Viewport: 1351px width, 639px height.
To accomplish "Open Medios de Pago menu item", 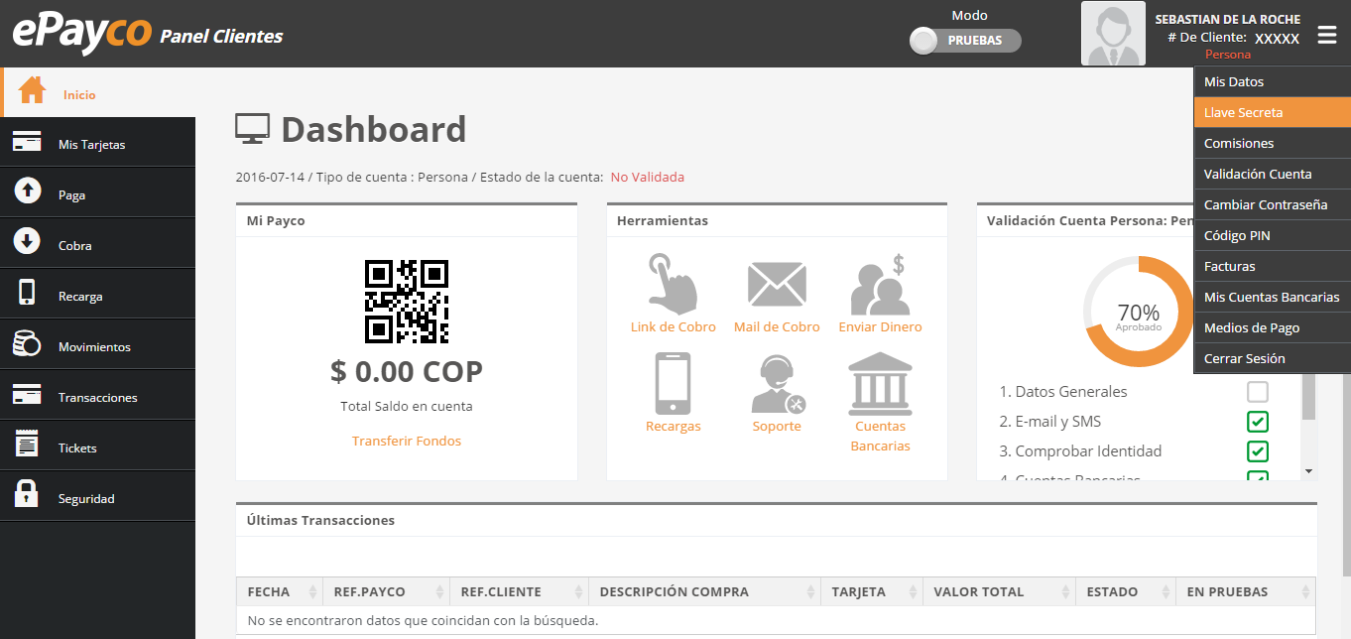I will pyautogui.click(x=1273, y=327).
